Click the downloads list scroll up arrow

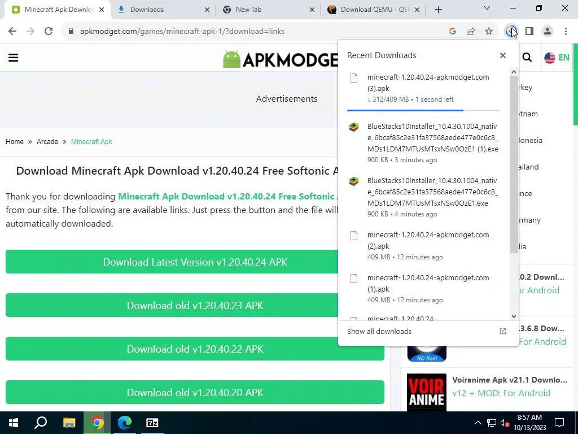[x=514, y=72]
